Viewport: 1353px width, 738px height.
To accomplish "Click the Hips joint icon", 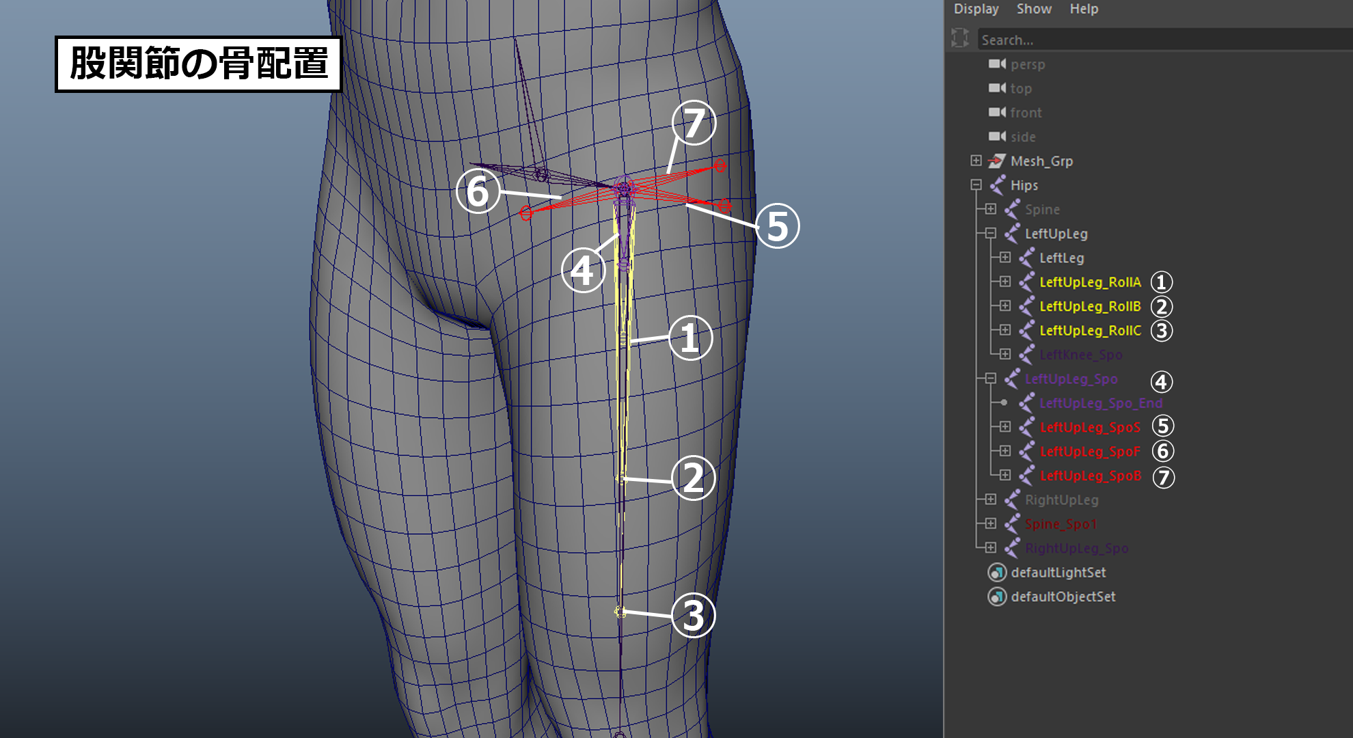I will 998,185.
